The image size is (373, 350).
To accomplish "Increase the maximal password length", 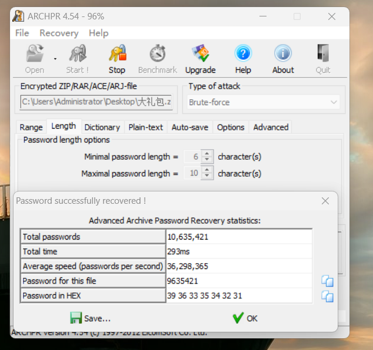I will tap(207, 170).
